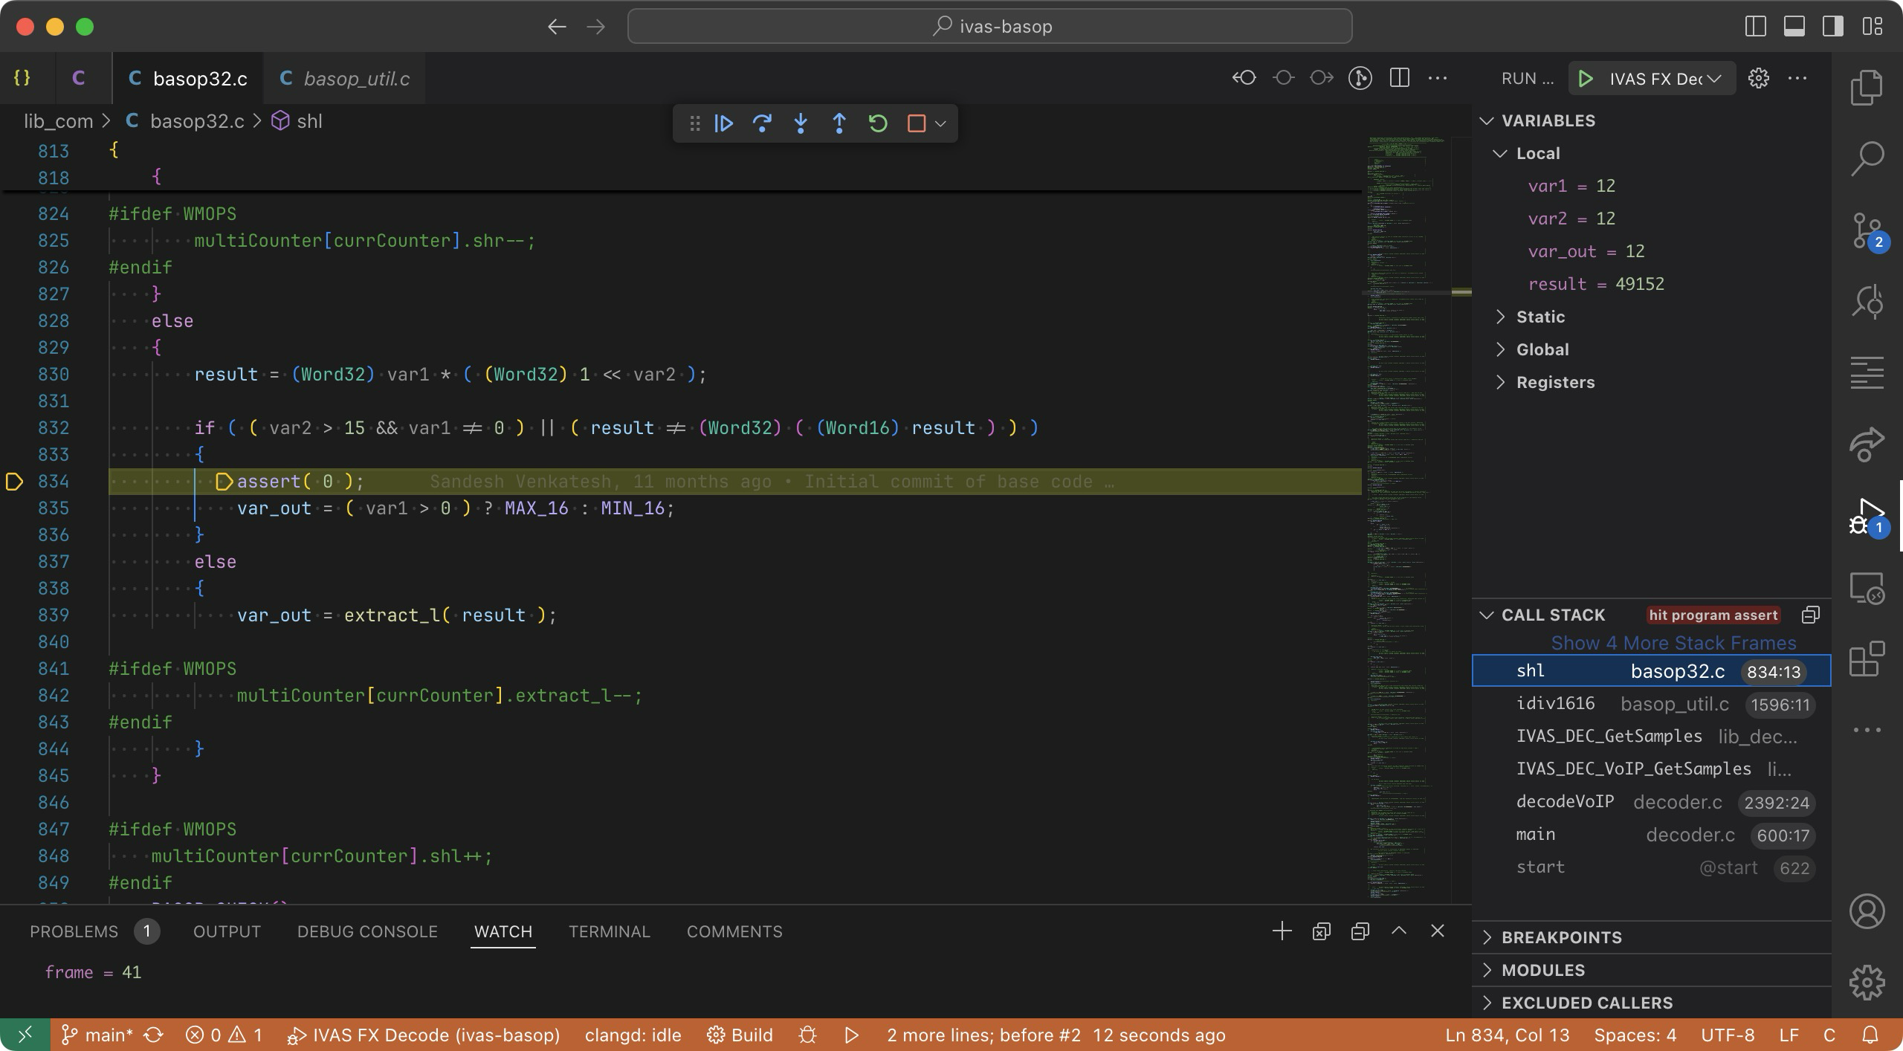Screen dimensions: 1903x1051
Task: Click the ivas-basop command center search field
Action: click(989, 27)
